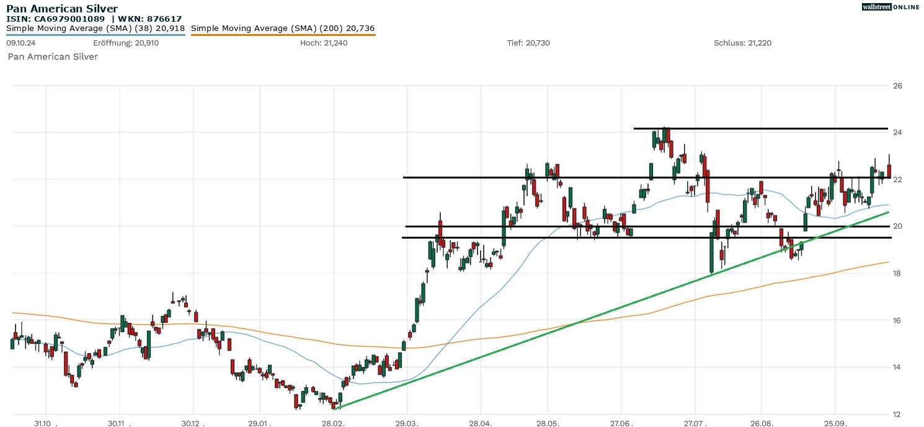Click the 28.02. date on the x-axis

tap(334, 423)
